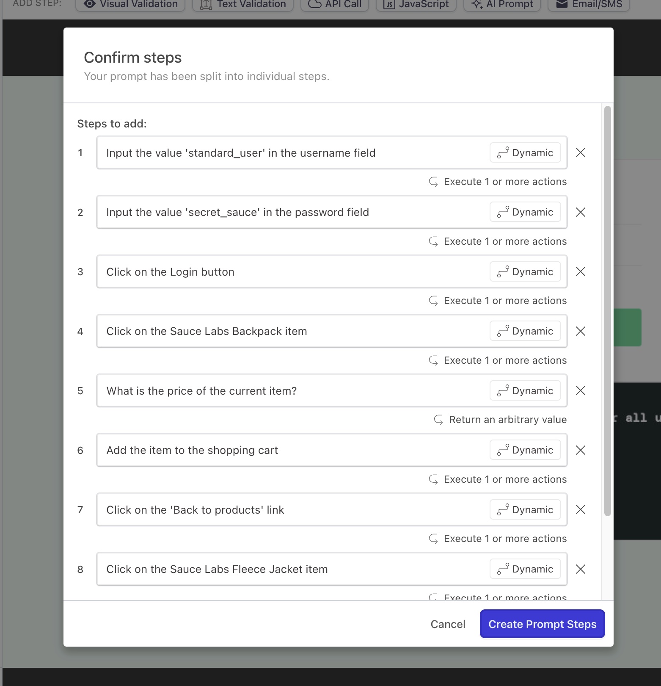This screenshot has width=661, height=686.
Task: Add an API Call step
Action: pyautogui.click(x=335, y=4)
